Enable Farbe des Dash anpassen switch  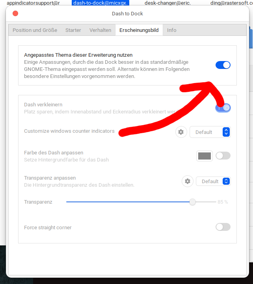pyautogui.click(x=223, y=156)
